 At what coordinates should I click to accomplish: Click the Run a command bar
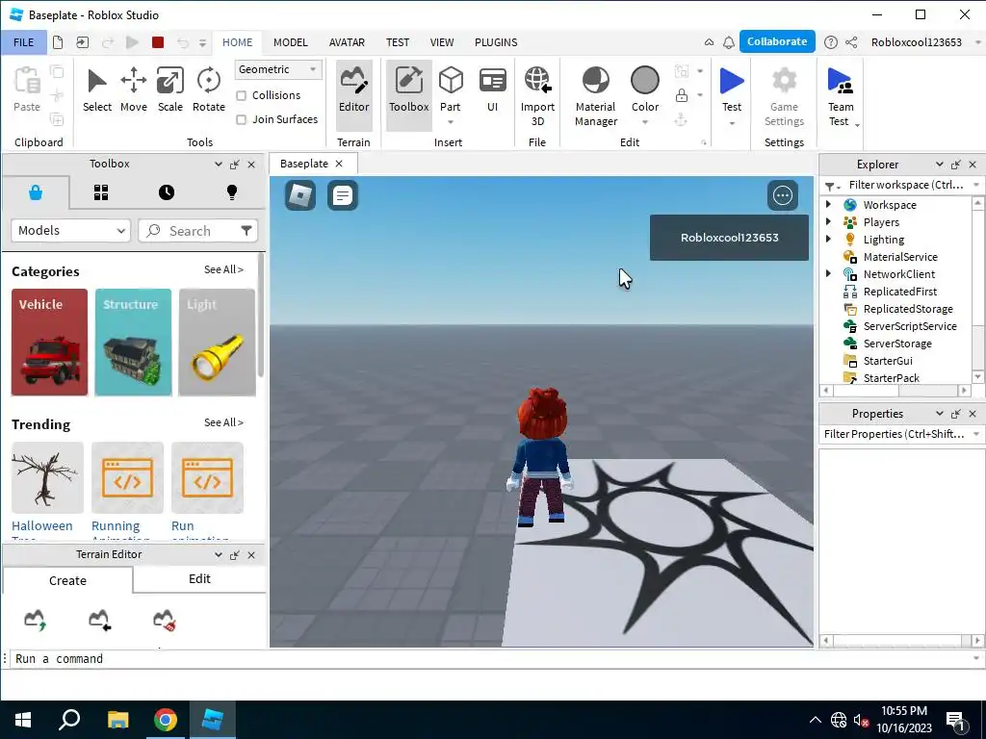coord(492,658)
